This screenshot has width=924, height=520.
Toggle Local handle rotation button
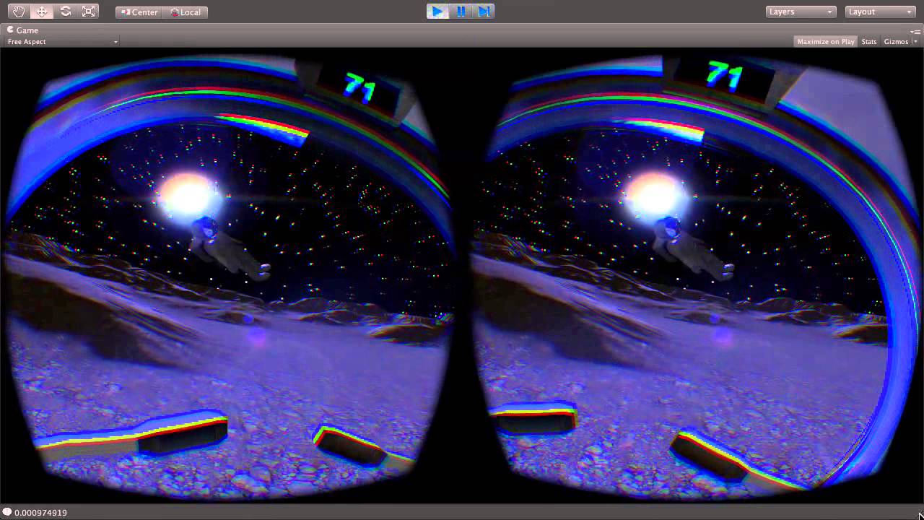(186, 12)
